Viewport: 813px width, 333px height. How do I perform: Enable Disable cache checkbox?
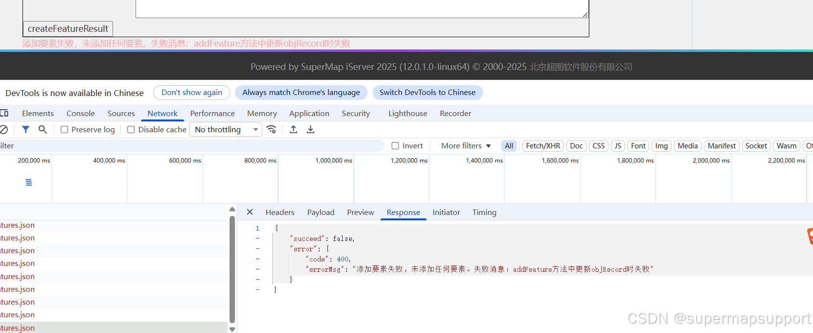131,130
